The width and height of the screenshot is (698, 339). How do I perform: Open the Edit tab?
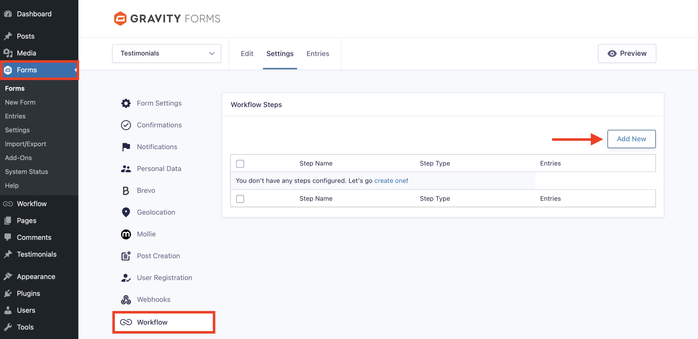click(247, 53)
